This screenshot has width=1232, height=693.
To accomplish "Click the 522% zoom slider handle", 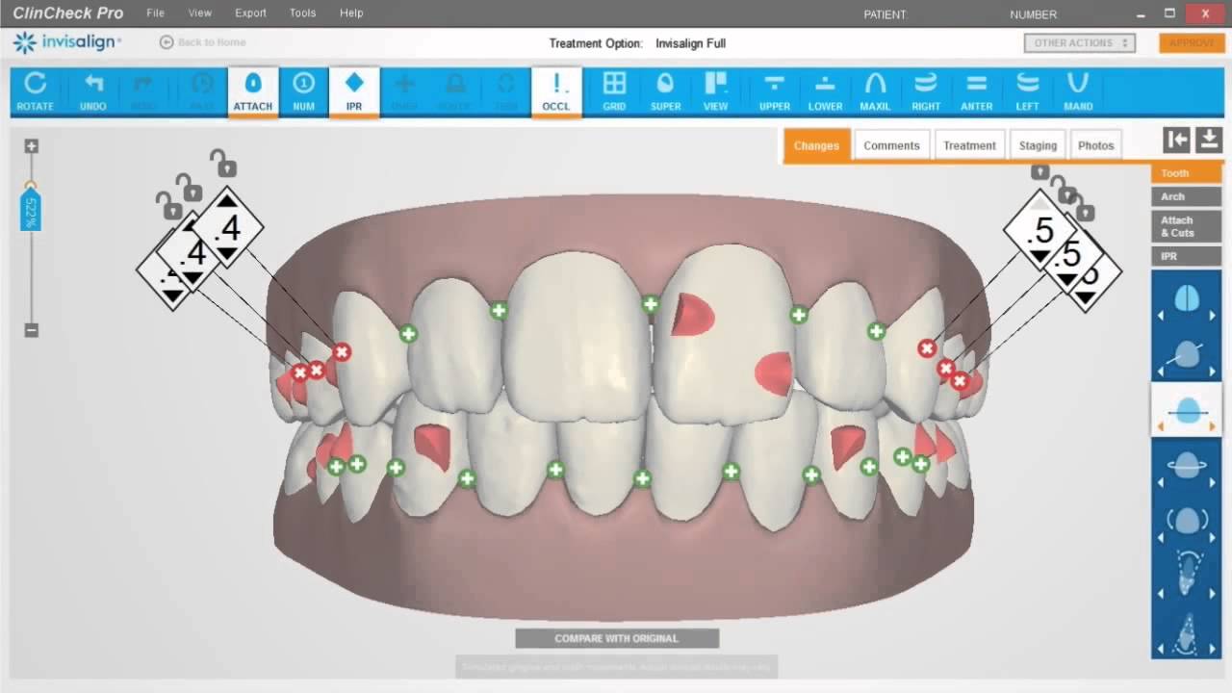I will coord(31,208).
